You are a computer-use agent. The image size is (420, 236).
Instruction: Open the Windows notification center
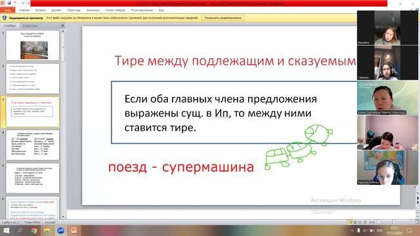409,230
